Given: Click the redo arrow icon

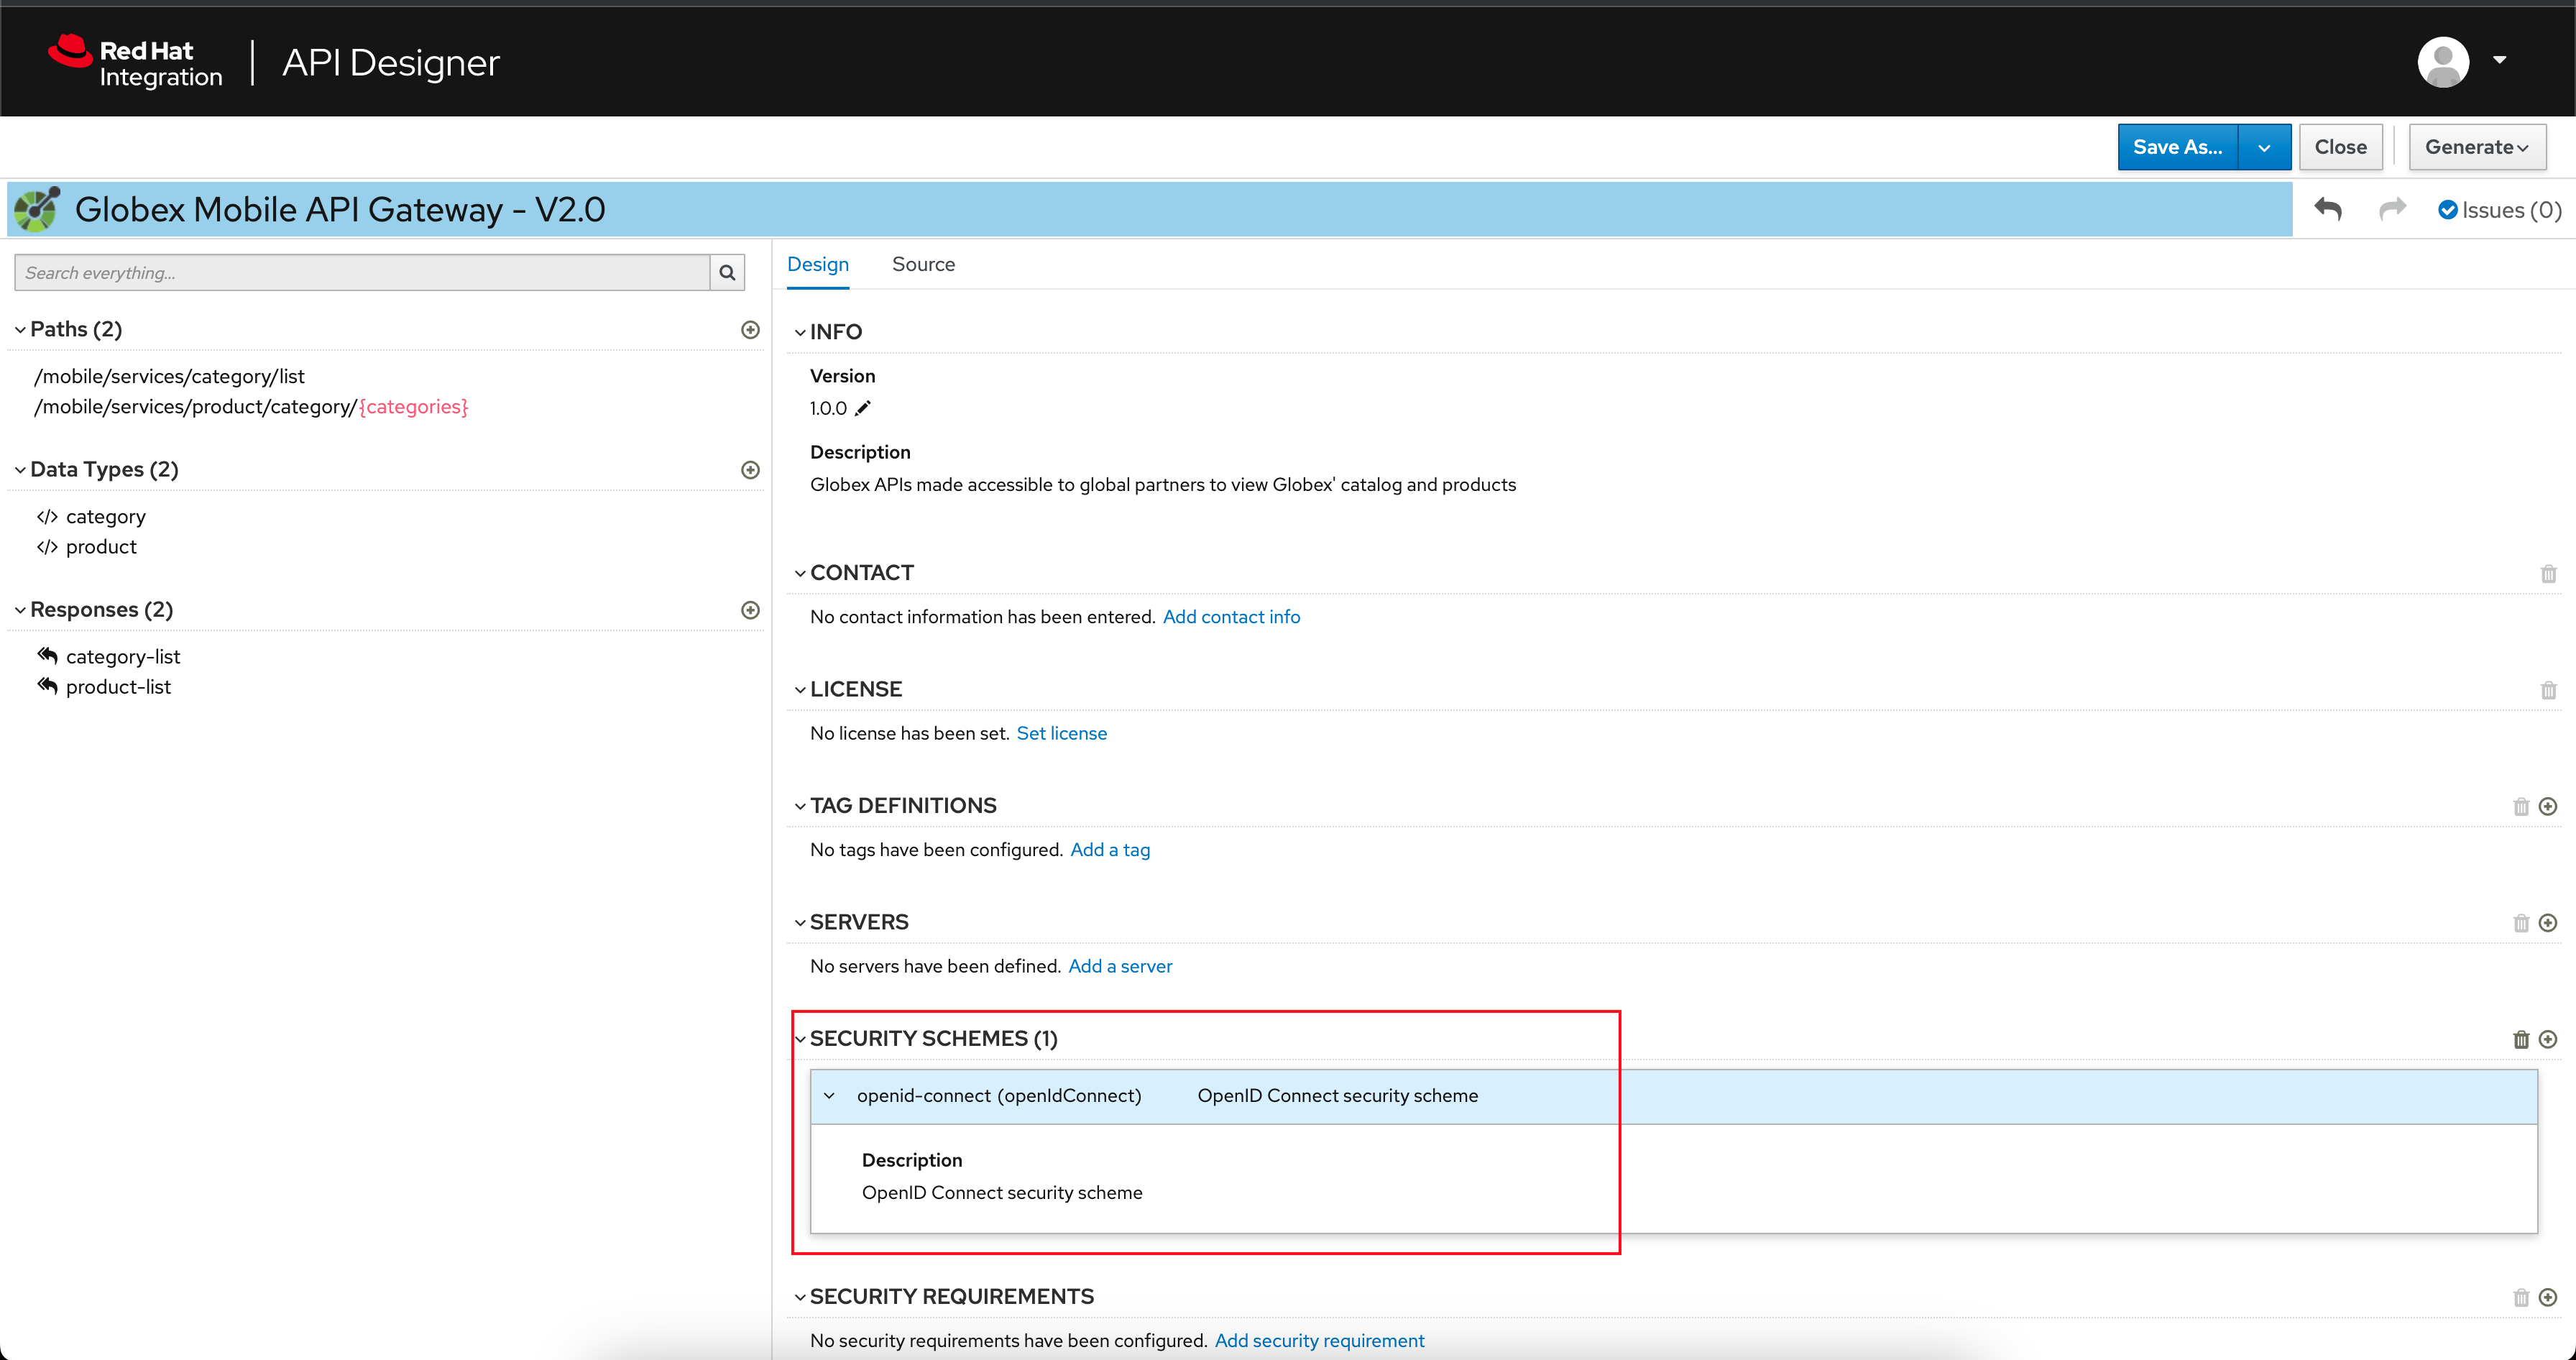Looking at the screenshot, I should (x=2392, y=209).
